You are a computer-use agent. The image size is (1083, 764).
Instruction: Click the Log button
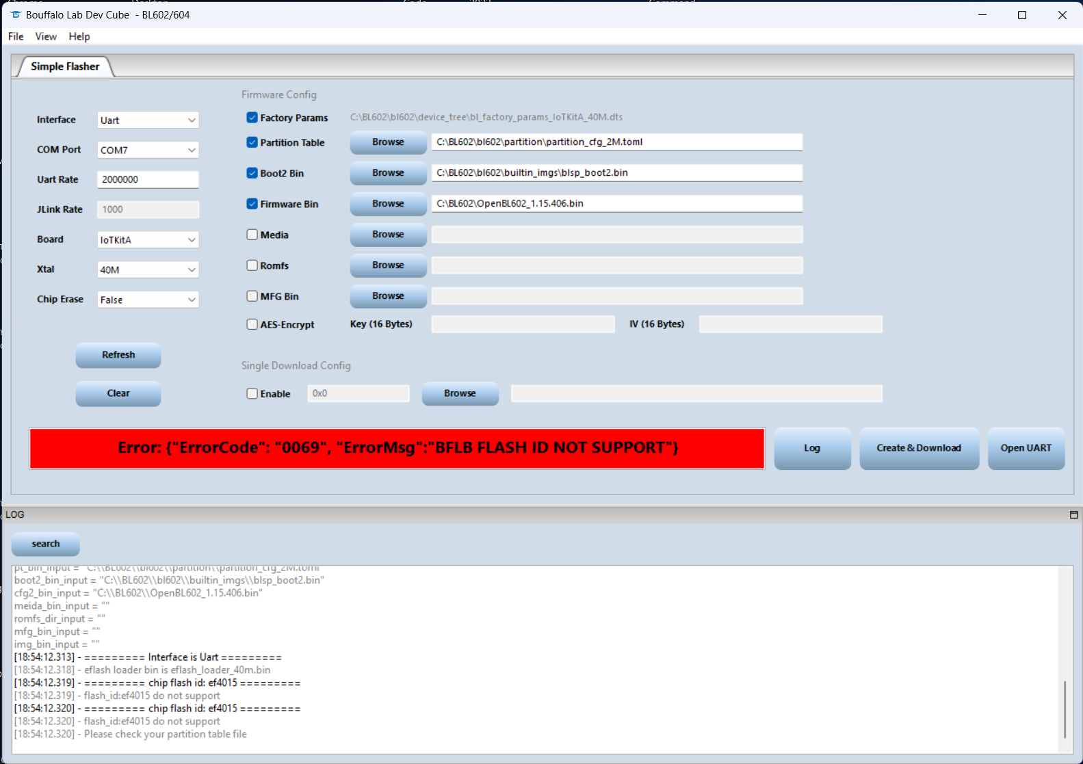pos(812,448)
